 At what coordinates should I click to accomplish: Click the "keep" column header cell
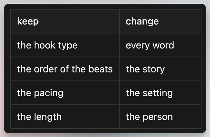click(65, 21)
